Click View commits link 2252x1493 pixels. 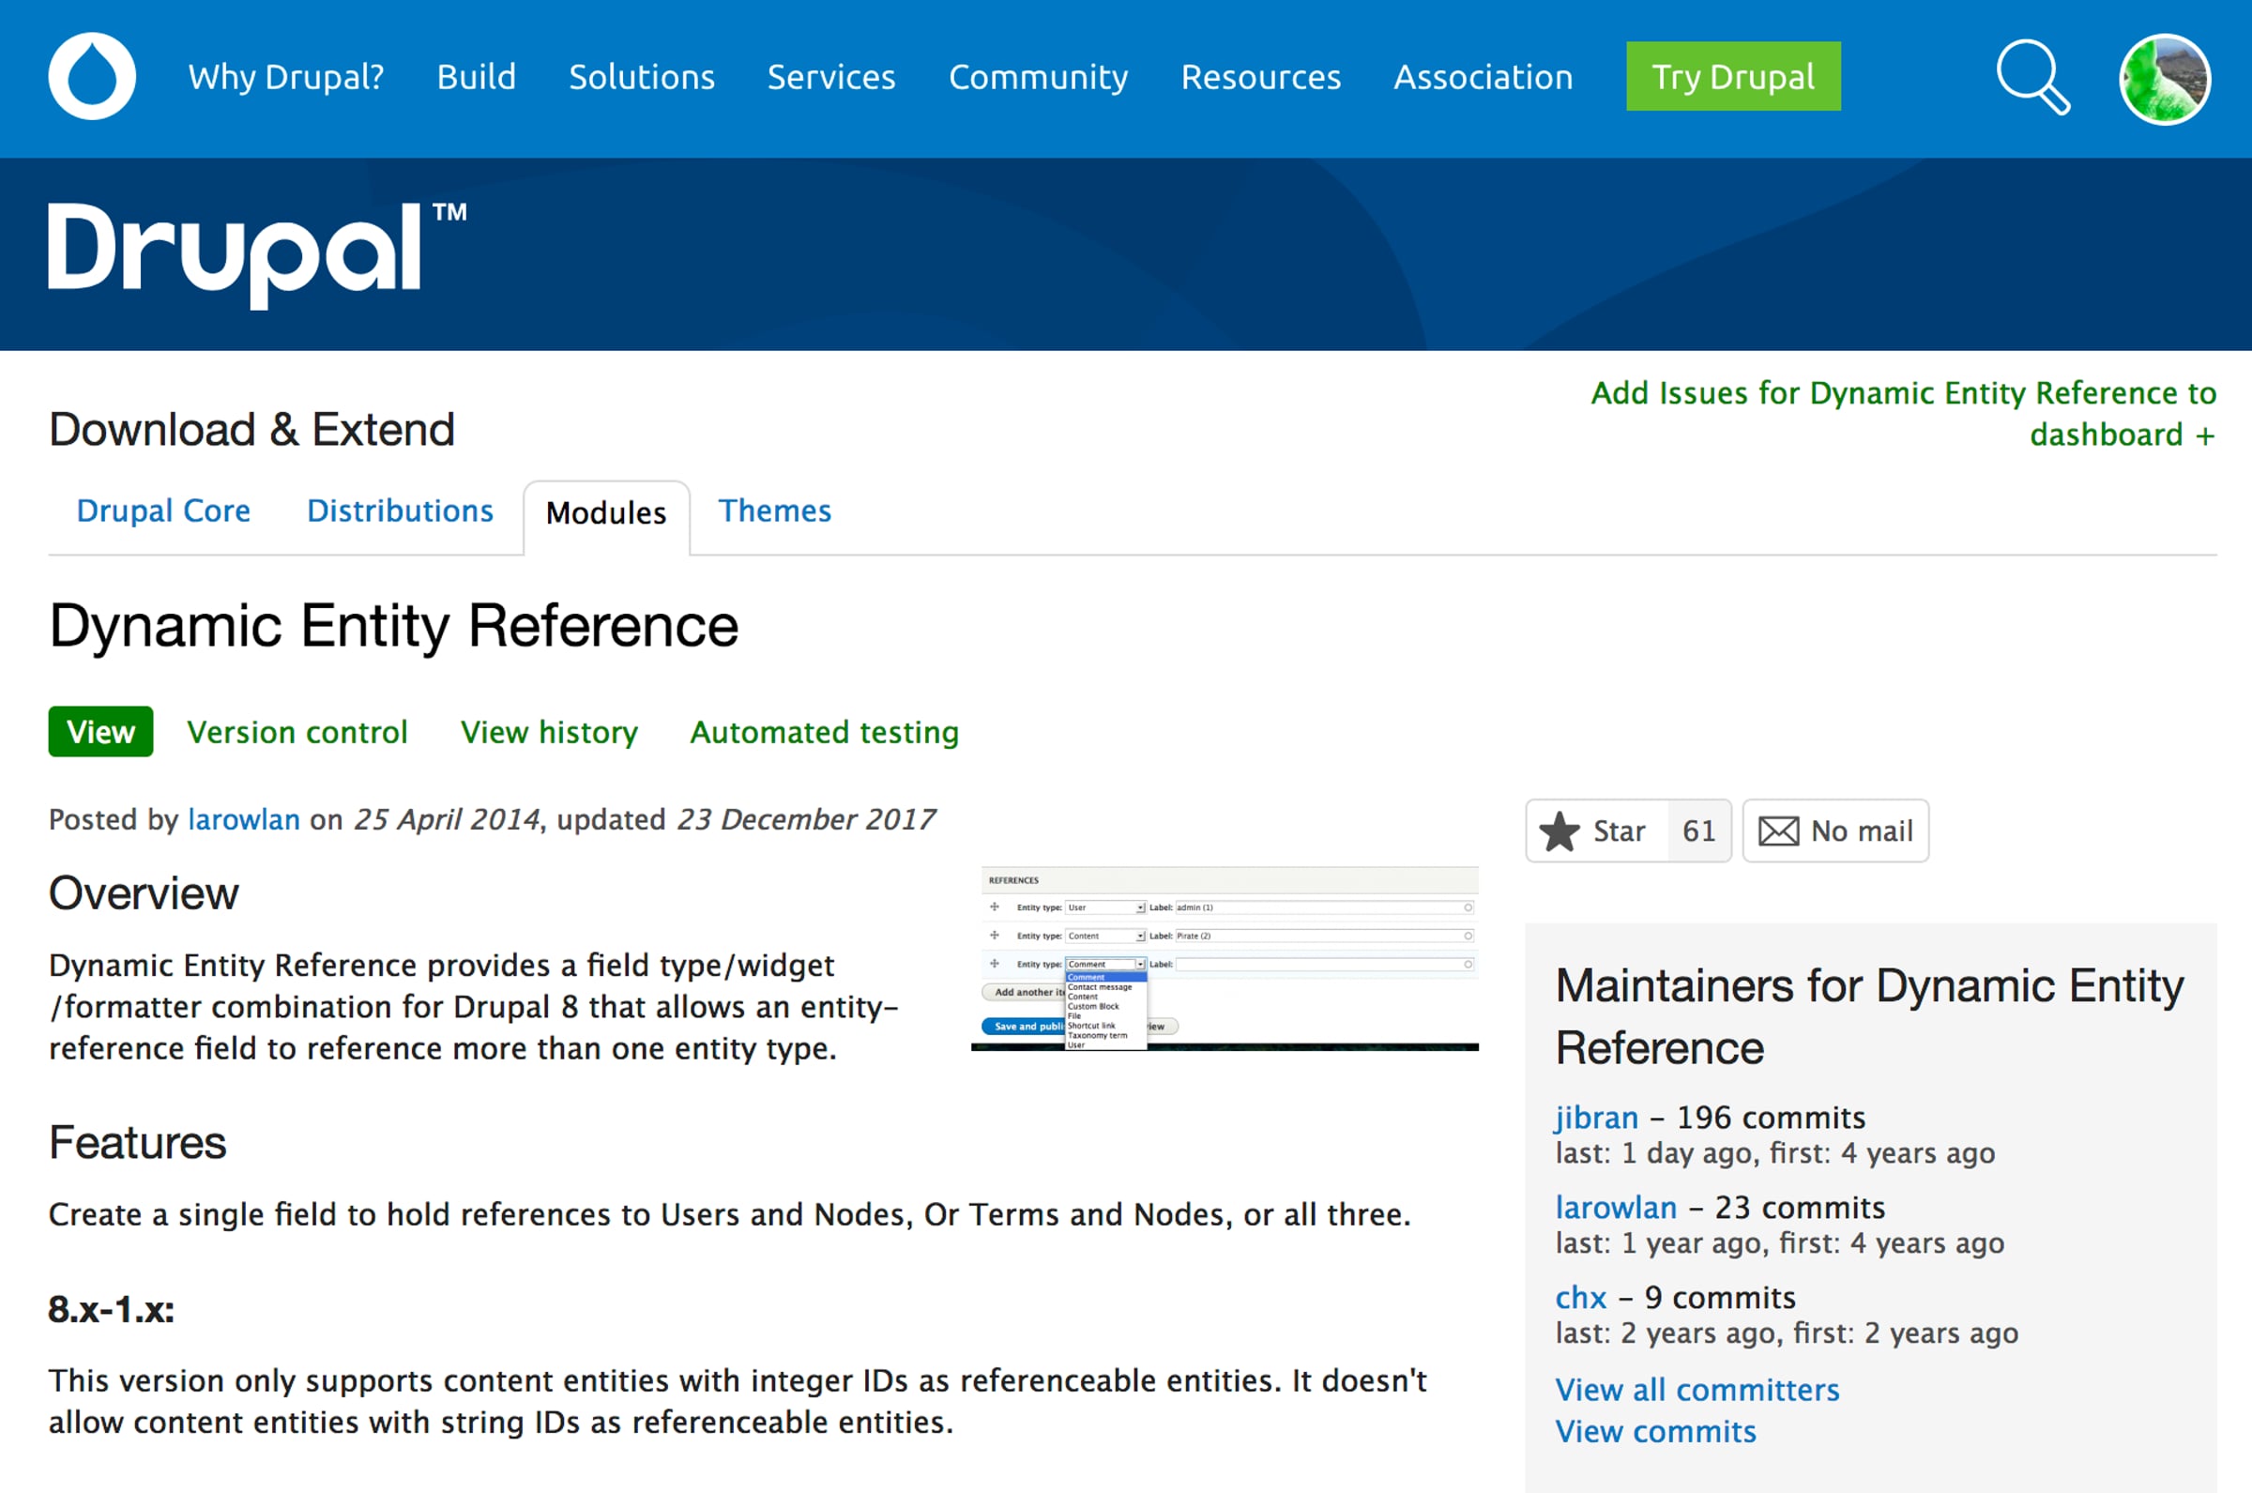[x=1656, y=1432]
